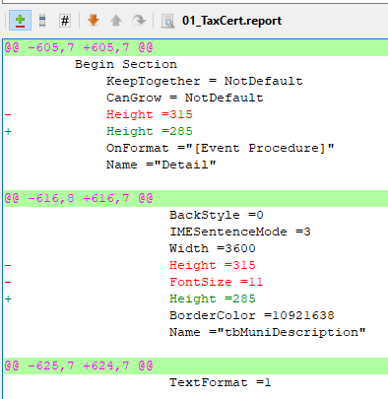Toggle the hash line numbers button
Screen dimensions: 388x399
65,21
